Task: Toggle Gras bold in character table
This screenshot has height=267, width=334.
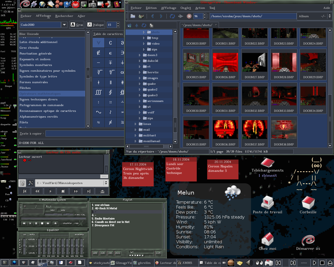Action: [77, 25]
